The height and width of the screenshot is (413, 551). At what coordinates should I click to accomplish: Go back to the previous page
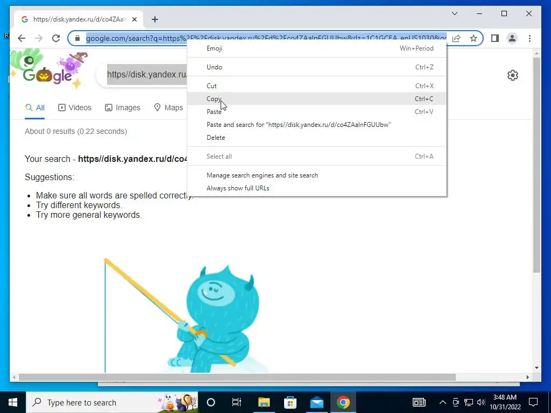pos(22,38)
